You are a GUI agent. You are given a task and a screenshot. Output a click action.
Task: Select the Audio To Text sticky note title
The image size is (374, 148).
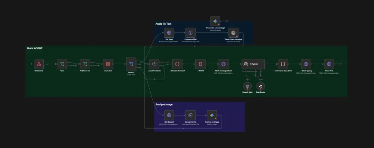click(x=163, y=24)
